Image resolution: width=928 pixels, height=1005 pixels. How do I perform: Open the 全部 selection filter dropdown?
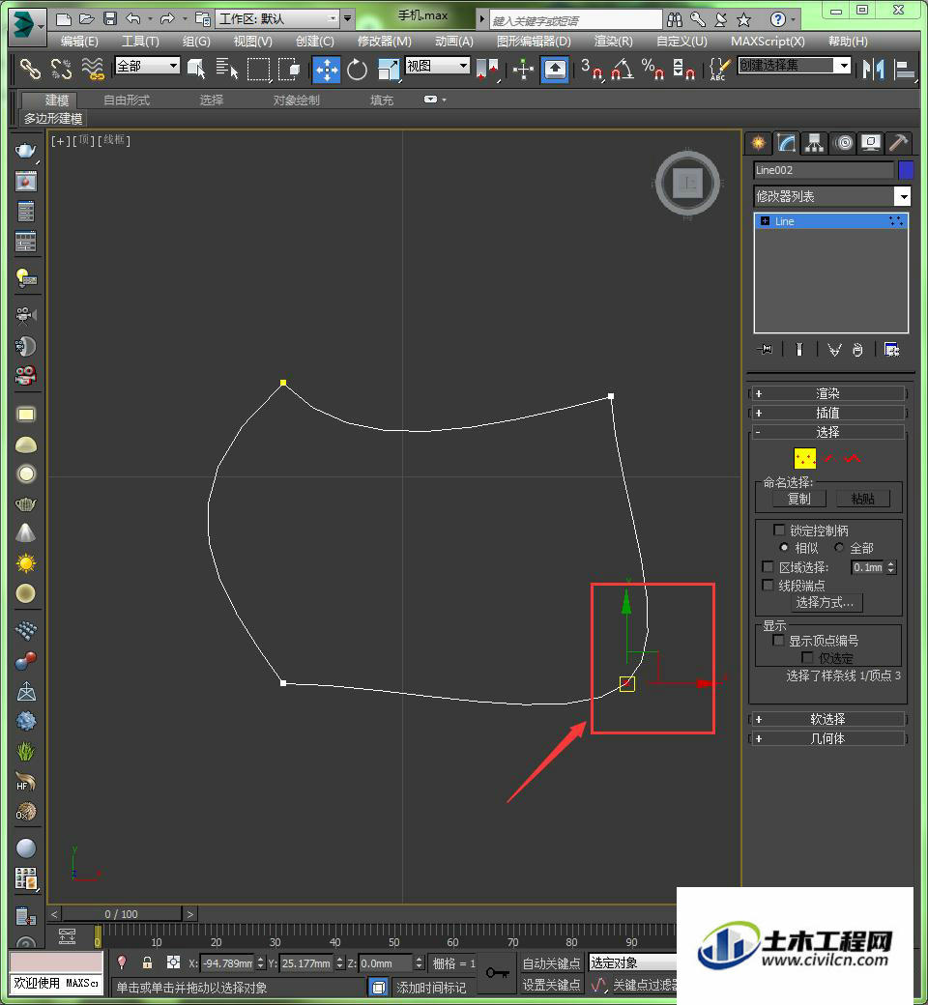tap(147, 66)
